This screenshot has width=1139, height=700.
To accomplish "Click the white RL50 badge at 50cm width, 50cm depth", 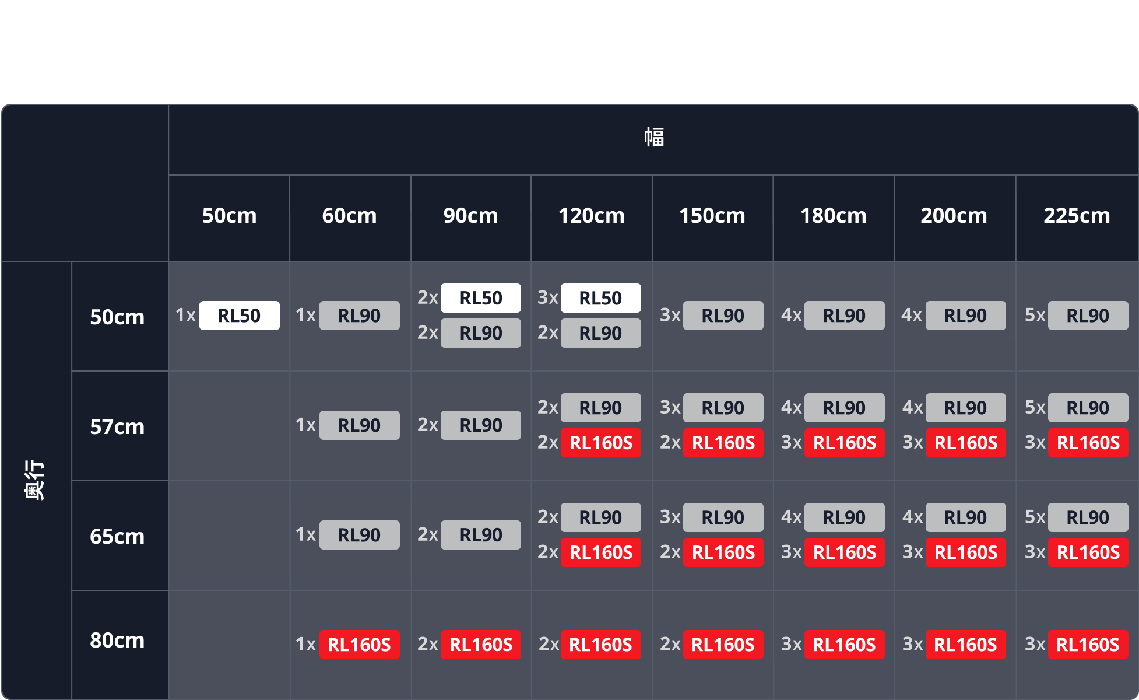I will pyautogui.click(x=239, y=316).
